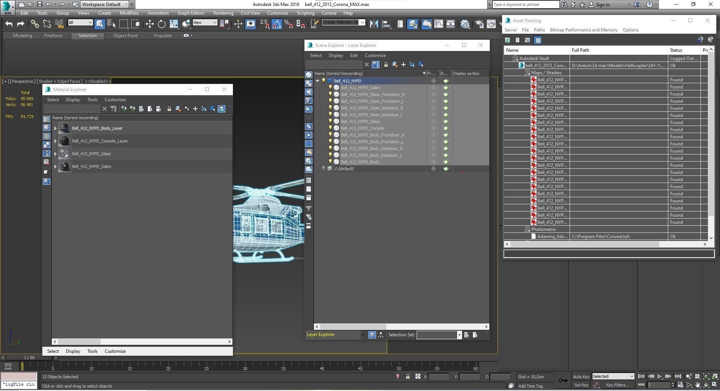Expand the Bell_412_NYPD_Glass material
The height and width of the screenshot is (391, 720).
(55, 154)
